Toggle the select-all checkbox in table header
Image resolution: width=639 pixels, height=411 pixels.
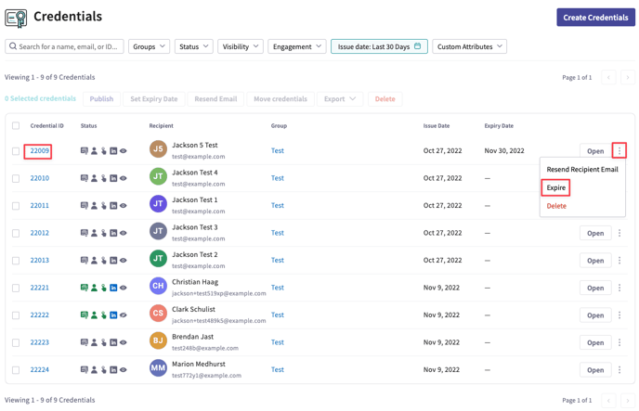coord(16,125)
